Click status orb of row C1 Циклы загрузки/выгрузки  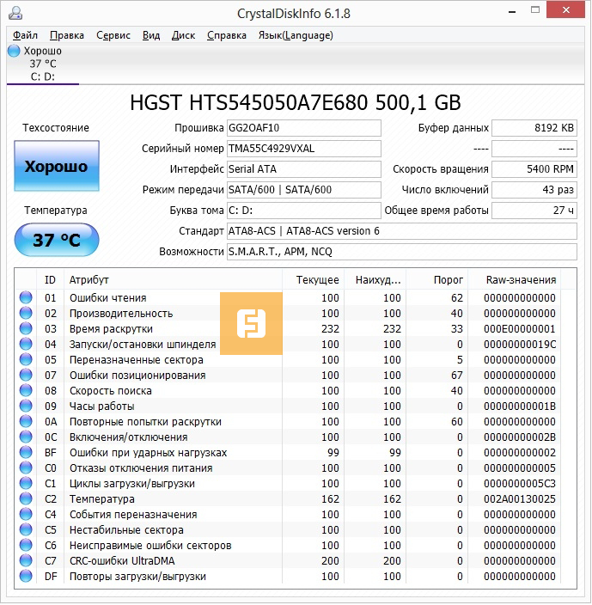coord(26,483)
